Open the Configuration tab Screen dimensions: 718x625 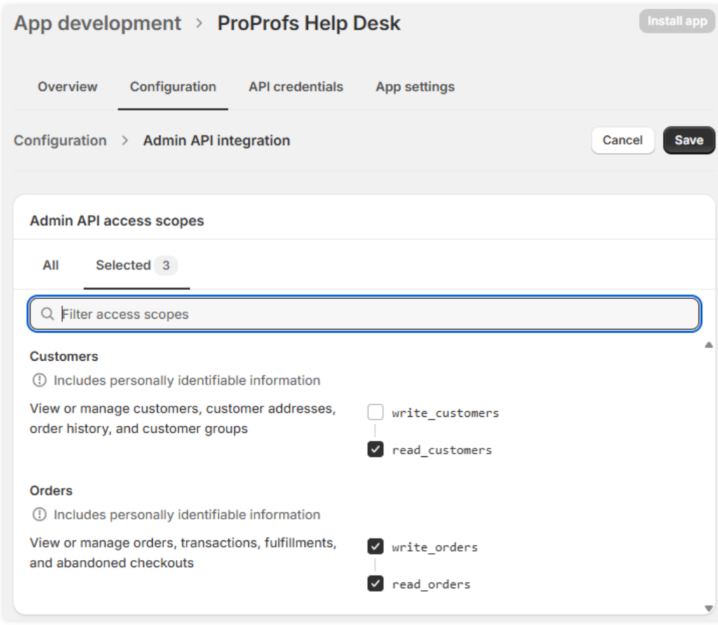tap(172, 87)
